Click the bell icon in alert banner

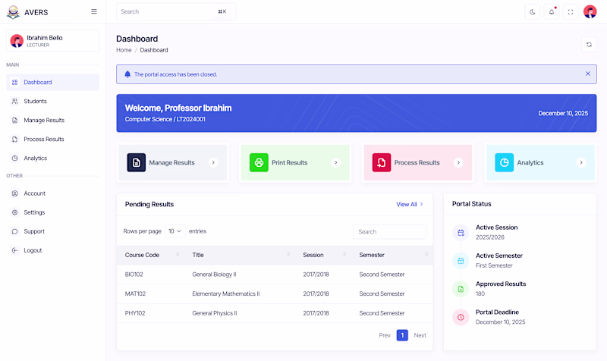(x=127, y=74)
